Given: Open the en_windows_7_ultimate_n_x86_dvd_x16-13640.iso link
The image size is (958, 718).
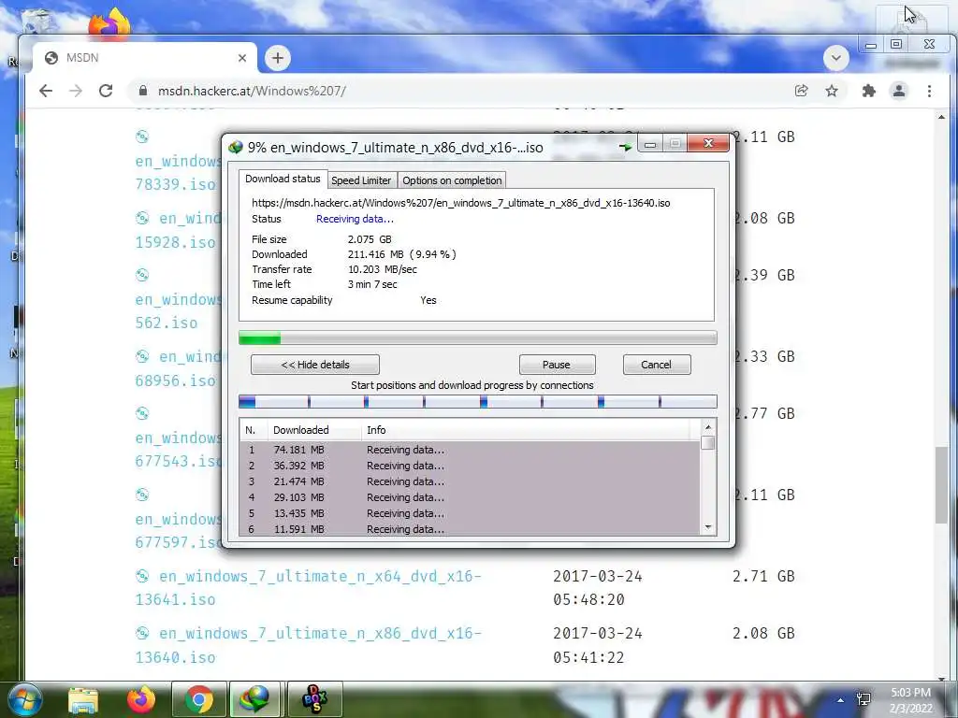Looking at the screenshot, I should click(308, 645).
